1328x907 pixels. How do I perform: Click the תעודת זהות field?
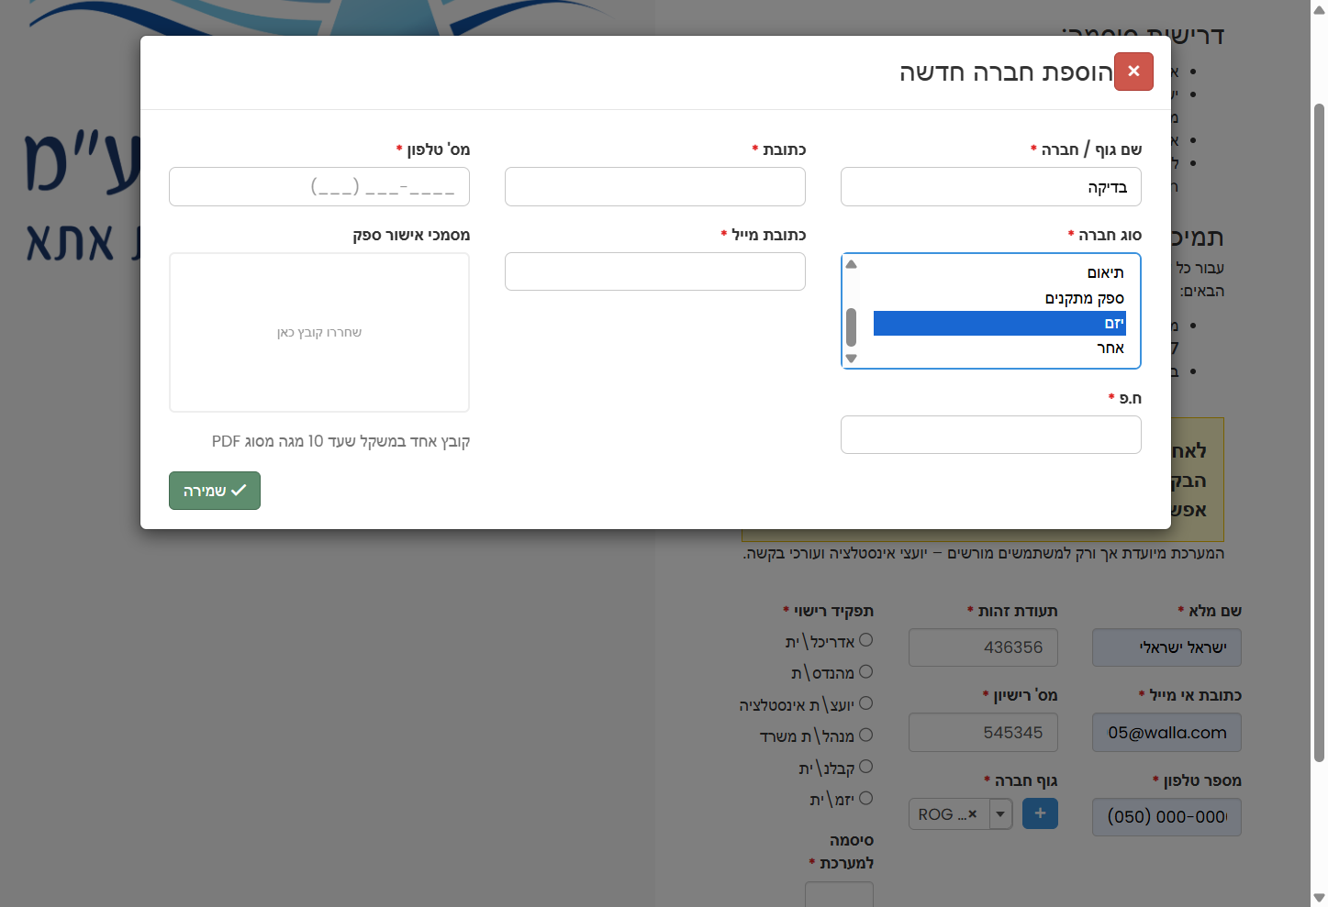[x=983, y=647]
